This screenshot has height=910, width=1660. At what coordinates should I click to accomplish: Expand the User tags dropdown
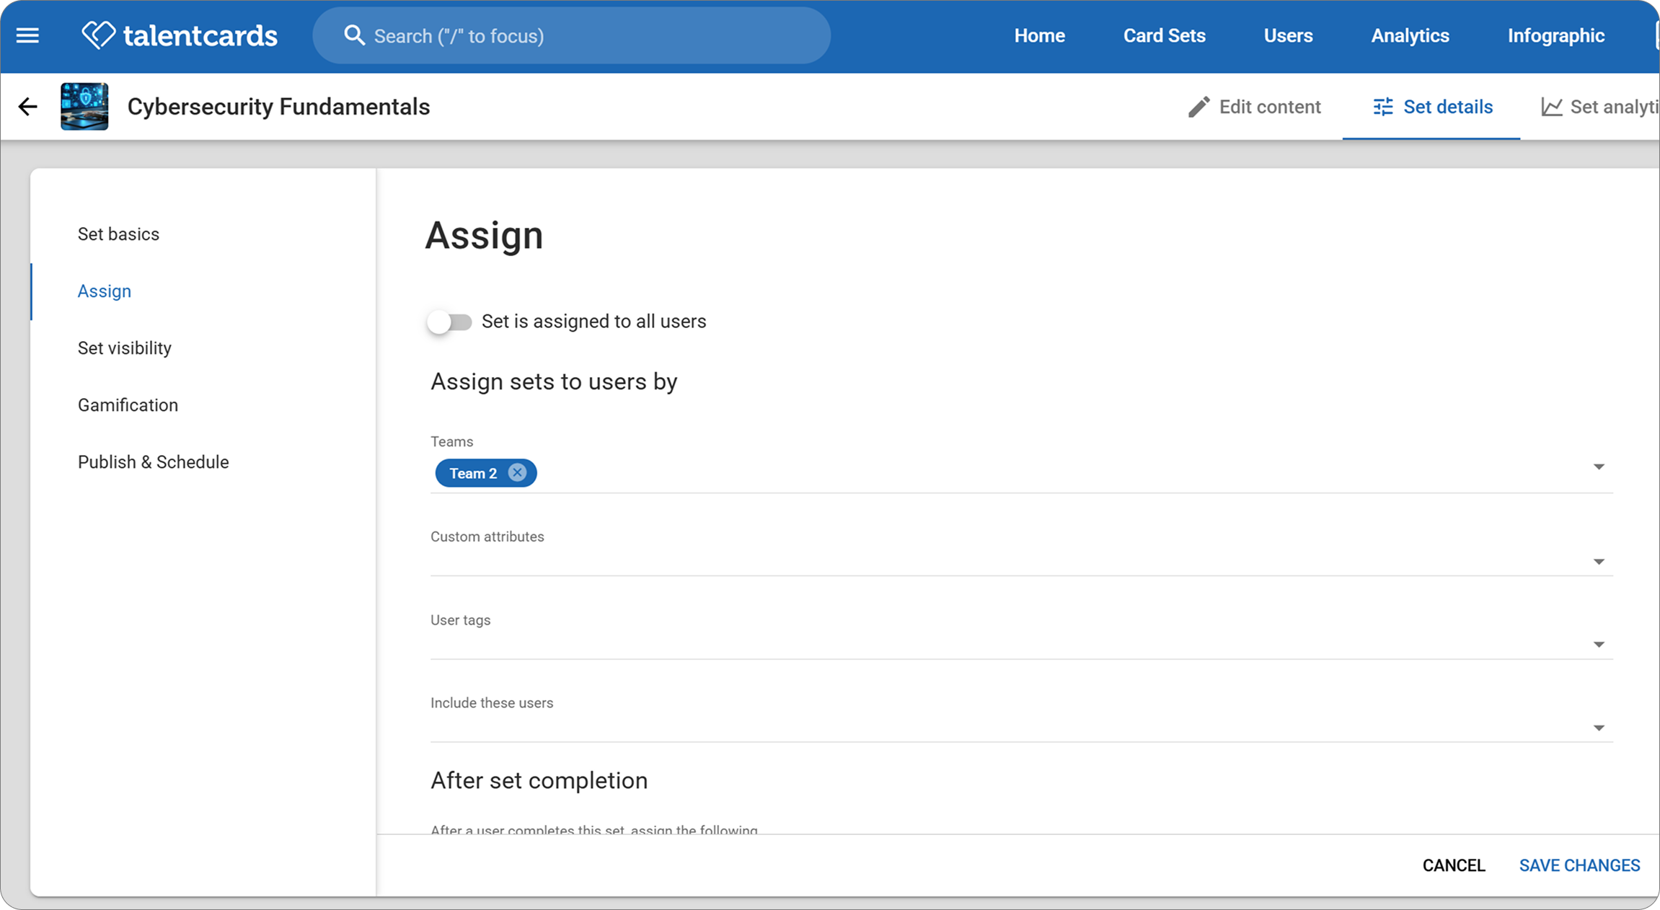click(x=1598, y=645)
